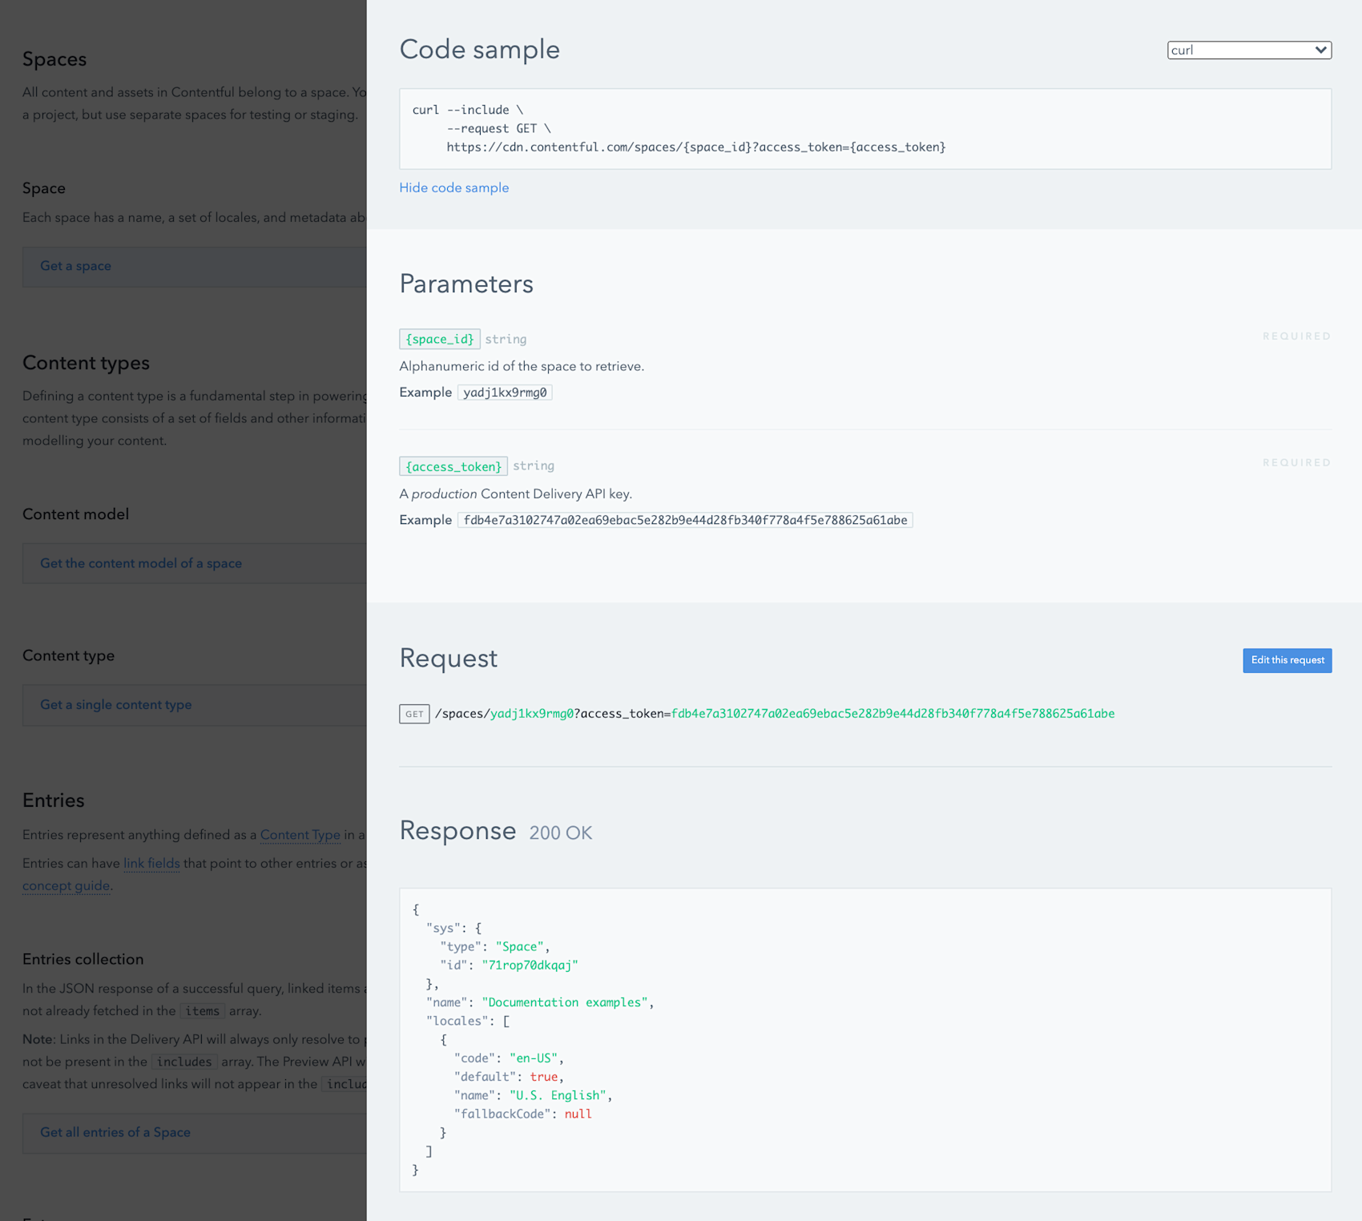The width and height of the screenshot is (1362, 1221).
Task: Click the Hide code sample link
Action: 453,187
